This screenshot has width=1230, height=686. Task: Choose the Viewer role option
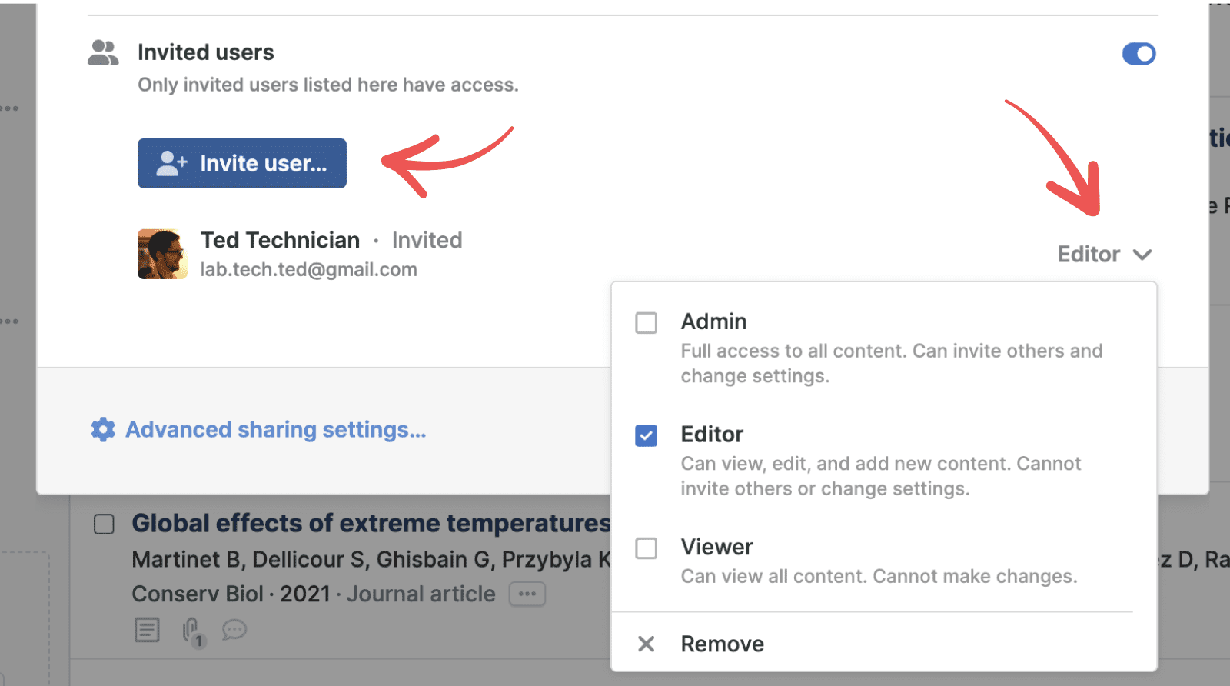tap(716, 547)
